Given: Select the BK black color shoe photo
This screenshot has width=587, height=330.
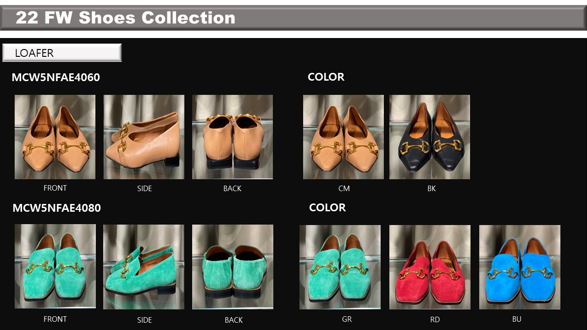Looking at the screenshot, I should pyautogui.click(x=430, y=137).
